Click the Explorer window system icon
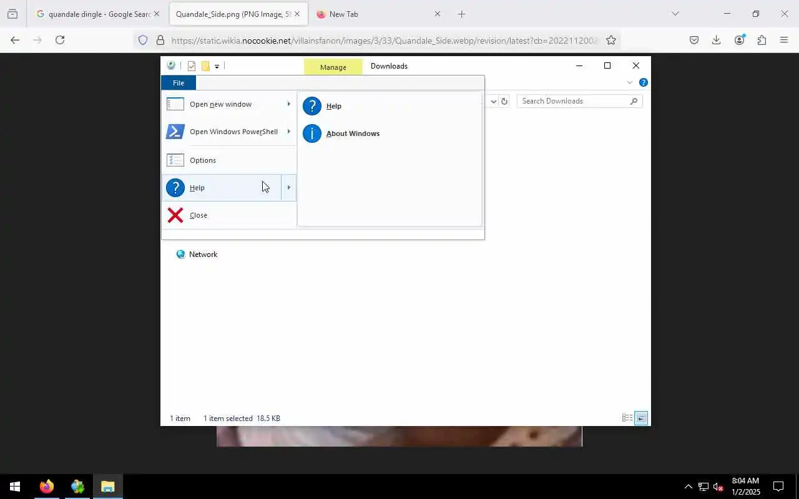Screen dimensions: 799x499 (x=171, y=65)
